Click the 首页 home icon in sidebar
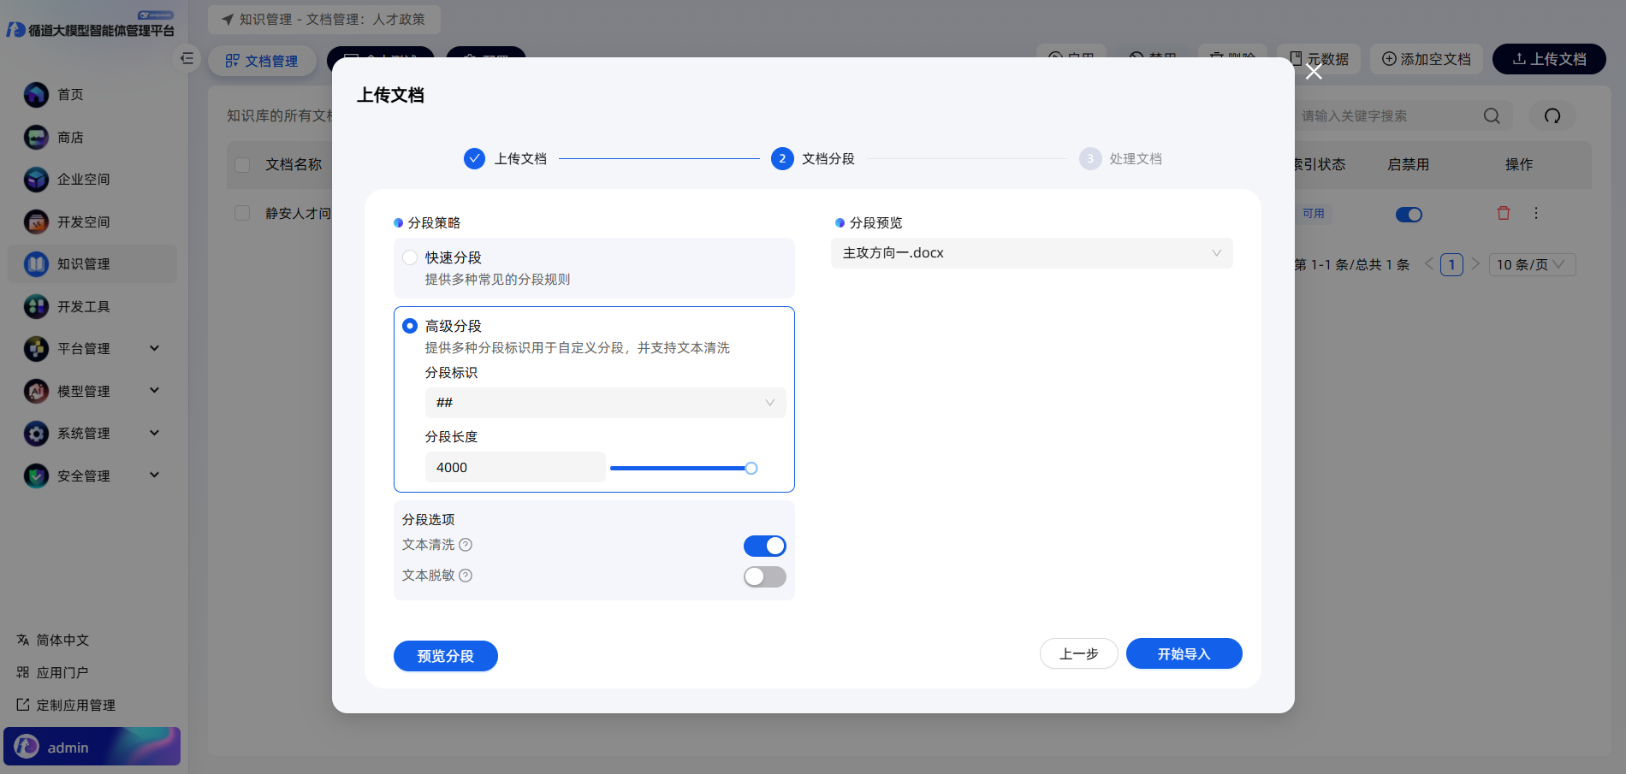Screen dimensions: 1626x774 36,95
